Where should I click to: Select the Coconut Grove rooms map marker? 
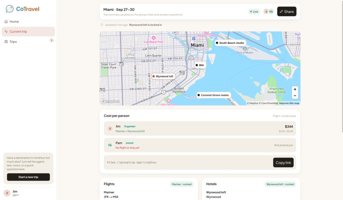pyautogui.click(x=214, y=95)
